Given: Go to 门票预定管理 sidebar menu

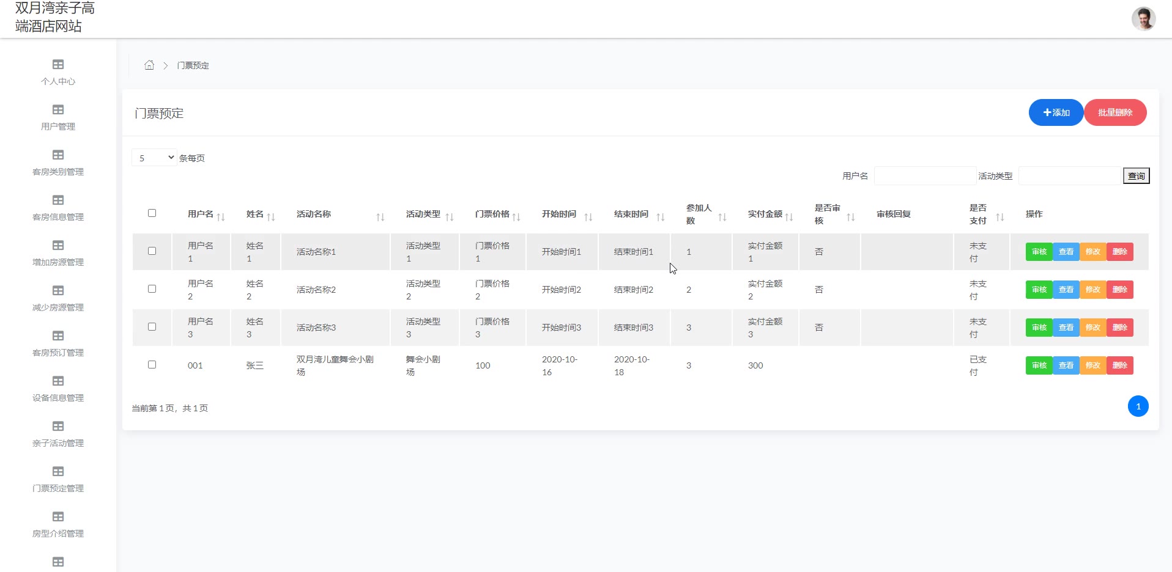Looking at the screenshot, I should [x=58, y=479].
